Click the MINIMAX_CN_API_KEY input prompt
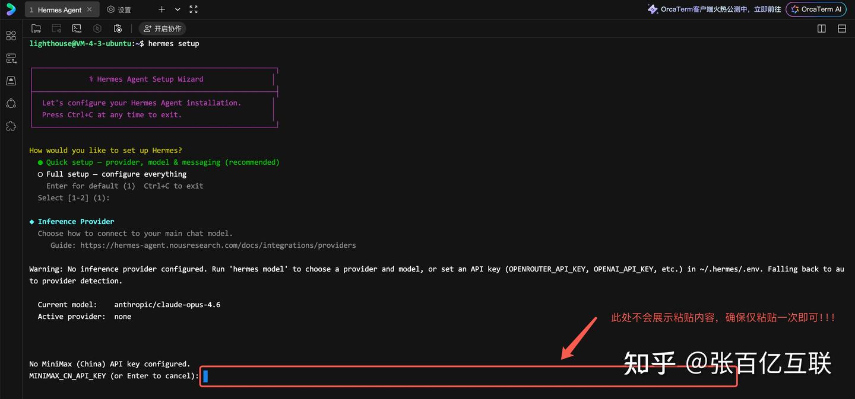Screen dimensions: 855x399 (468, 376)
